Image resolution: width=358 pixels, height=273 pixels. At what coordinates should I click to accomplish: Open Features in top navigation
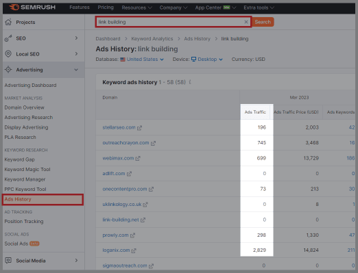80,8
